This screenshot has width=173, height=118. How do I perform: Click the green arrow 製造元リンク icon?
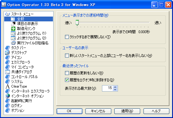pos(13,29)
